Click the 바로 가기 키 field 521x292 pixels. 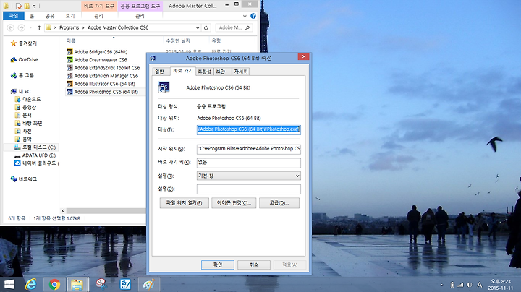pos(248,163)
